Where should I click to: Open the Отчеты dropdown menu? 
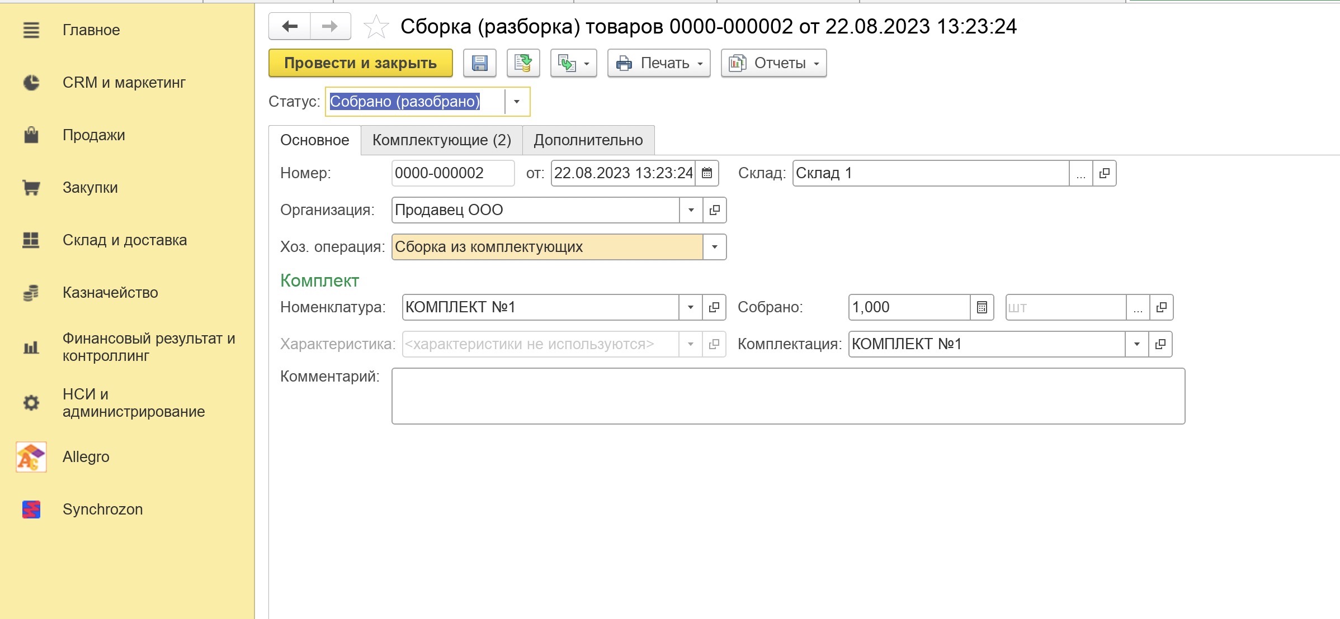(x=773, y=63)
